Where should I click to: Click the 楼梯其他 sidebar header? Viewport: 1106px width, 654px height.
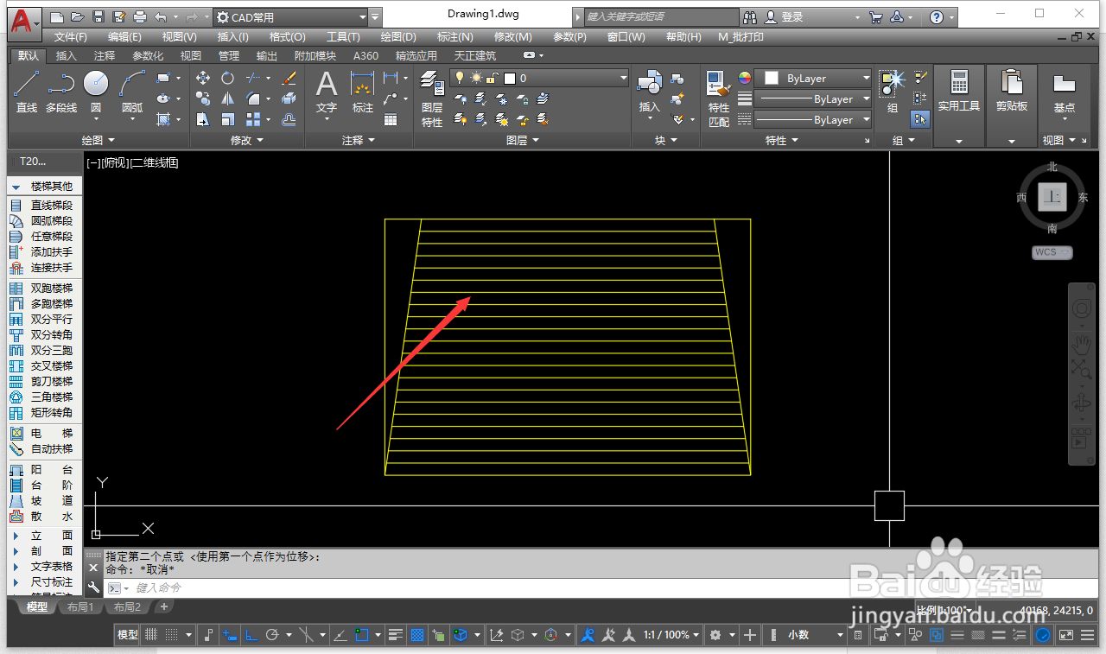pyautogui.click(x=43, y=187)
